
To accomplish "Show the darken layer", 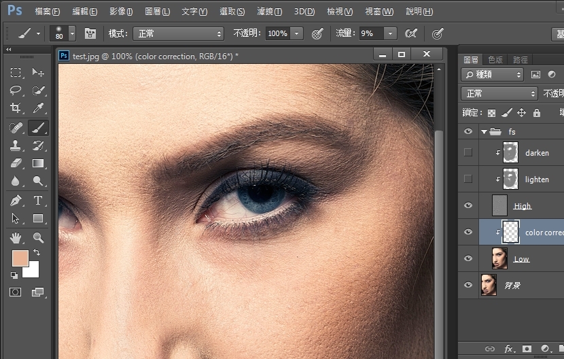I will point(468,152).
